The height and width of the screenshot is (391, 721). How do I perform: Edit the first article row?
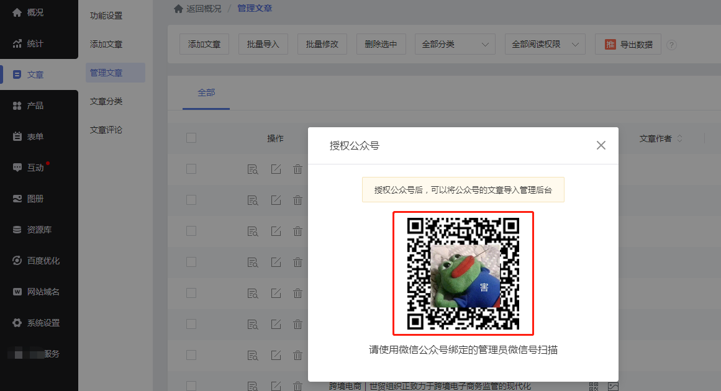(276, 169)
